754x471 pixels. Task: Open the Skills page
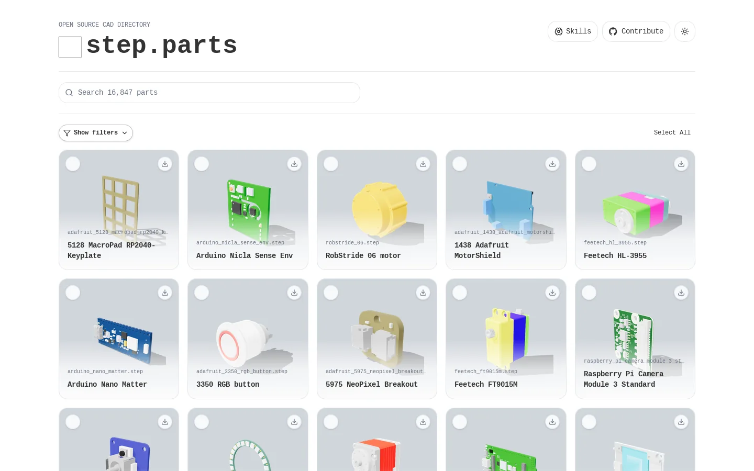[573, 31]
